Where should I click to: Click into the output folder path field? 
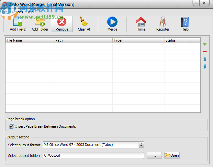[93, 155]
